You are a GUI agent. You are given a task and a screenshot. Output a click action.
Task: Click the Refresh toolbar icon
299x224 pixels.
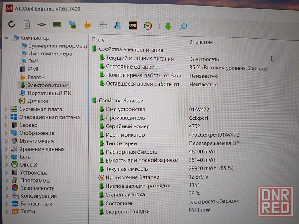coord(12,24)
